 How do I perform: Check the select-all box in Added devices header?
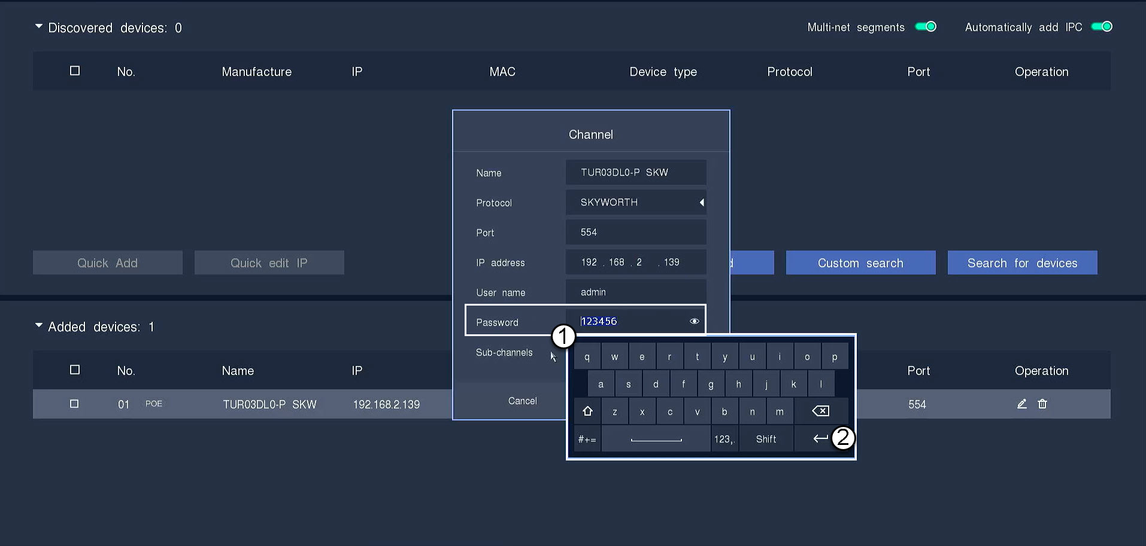(75, 370)
